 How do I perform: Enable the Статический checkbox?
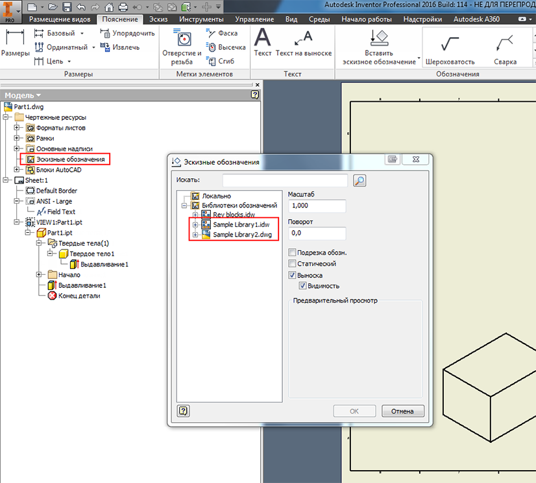point(292,263)
